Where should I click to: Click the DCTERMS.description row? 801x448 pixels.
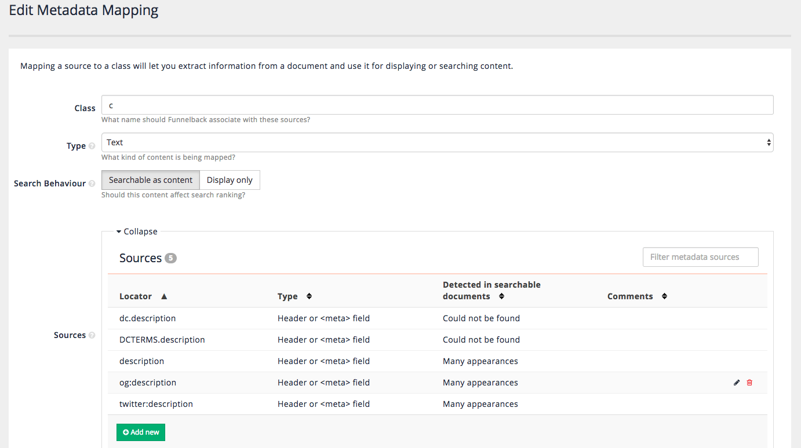tap(162, 339)
